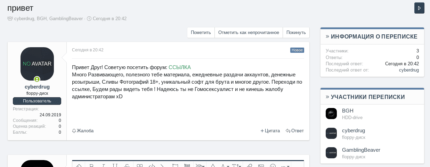Insert a link with the chain icon
The height and width of the screenshot is (167, 430).
[x=249, y=165]
